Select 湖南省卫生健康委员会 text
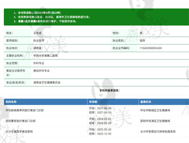 pos(47,83)
